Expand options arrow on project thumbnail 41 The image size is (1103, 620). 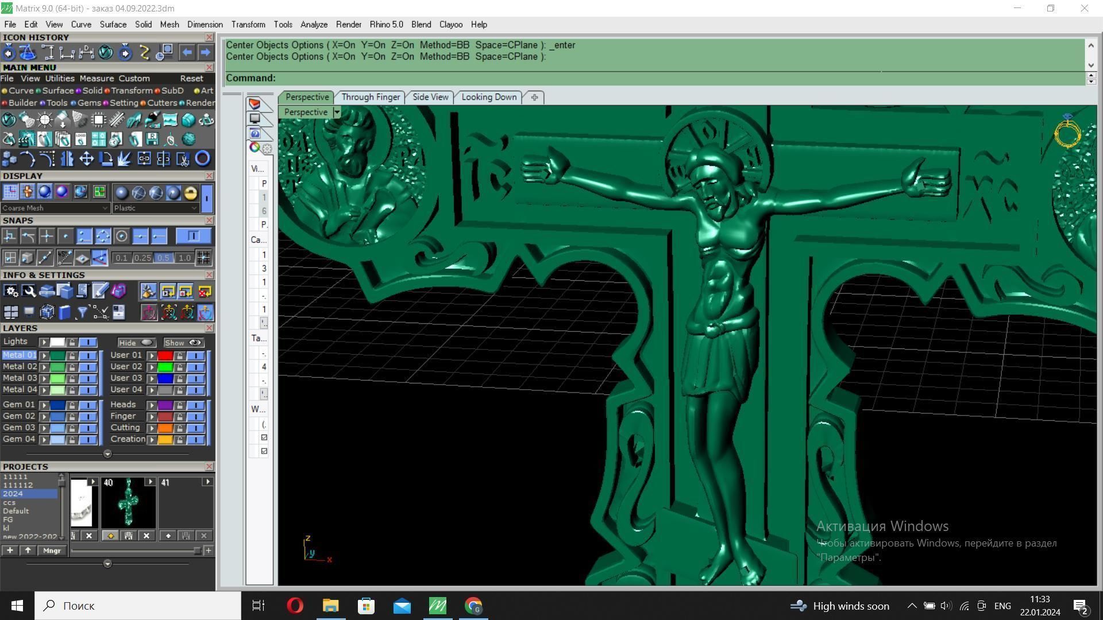point(207,482)
